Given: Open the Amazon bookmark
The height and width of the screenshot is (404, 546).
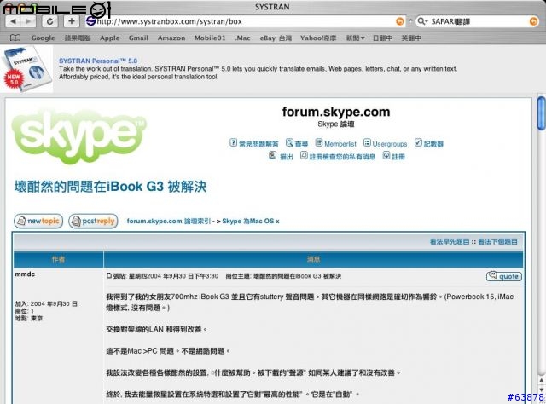Looking at the screenshot, I should pyautogui.click(x=171, y=38).
